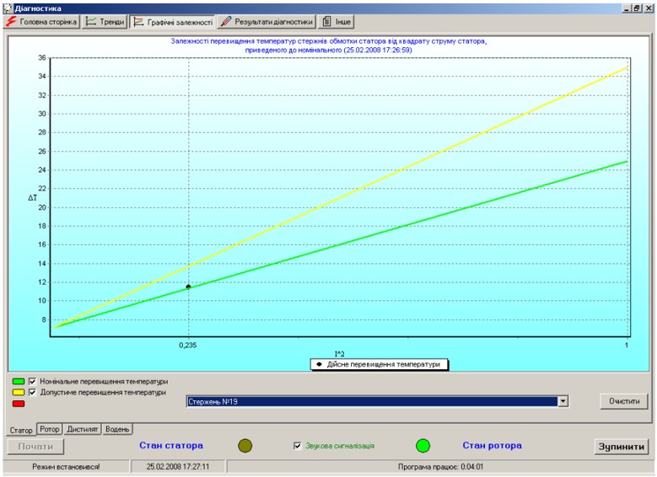Select the Статор bottom tab

click(x=21, y=430)
